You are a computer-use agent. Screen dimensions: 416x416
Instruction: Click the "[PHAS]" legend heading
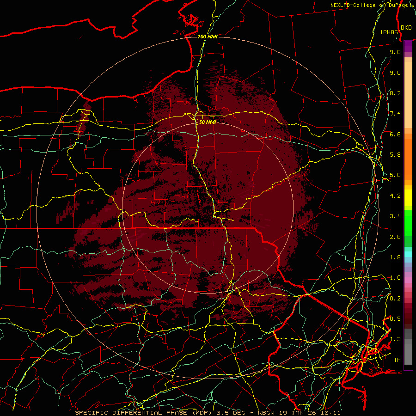click(x=391, y=32)
